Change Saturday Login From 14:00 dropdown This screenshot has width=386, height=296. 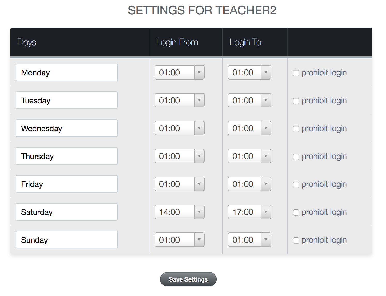click(179, 212)
